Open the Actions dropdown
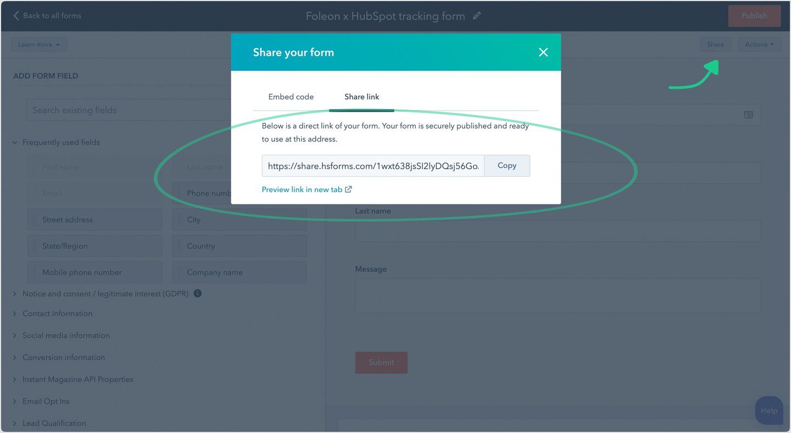 click(x=759, y=44)
